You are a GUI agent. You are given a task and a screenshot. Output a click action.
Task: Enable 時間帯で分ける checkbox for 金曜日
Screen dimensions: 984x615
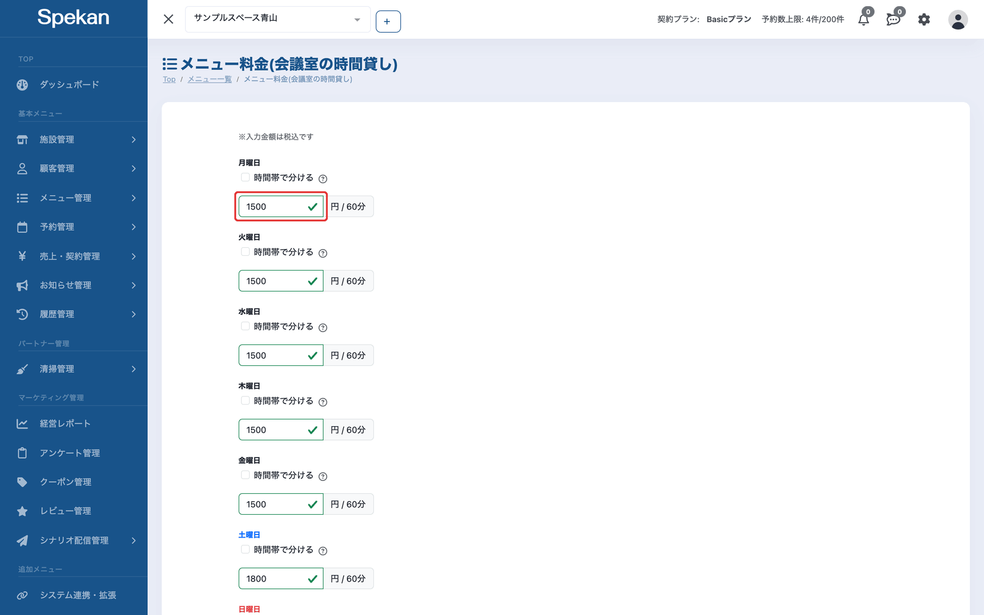[x=245, y=475]
